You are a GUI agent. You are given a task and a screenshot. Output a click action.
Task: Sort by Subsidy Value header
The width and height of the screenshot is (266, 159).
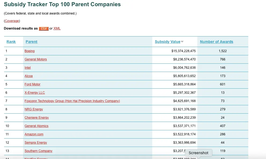pyautogui.click(x=167, y=42)
